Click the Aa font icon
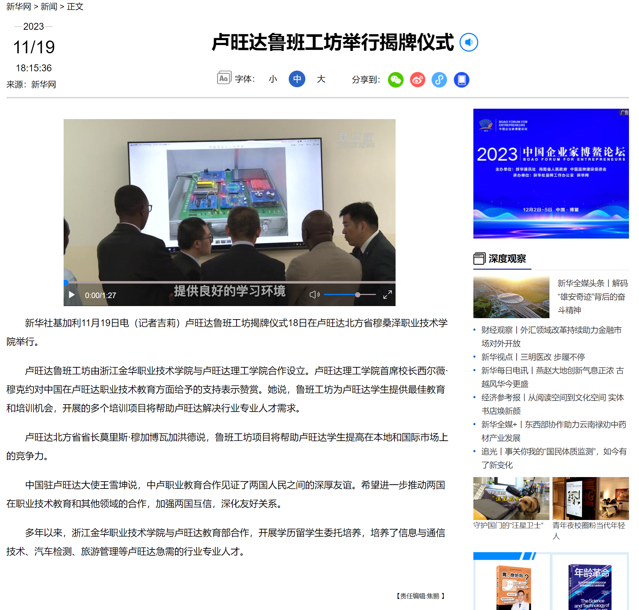The width and height of the screenshot is (639, 610). 224,78
